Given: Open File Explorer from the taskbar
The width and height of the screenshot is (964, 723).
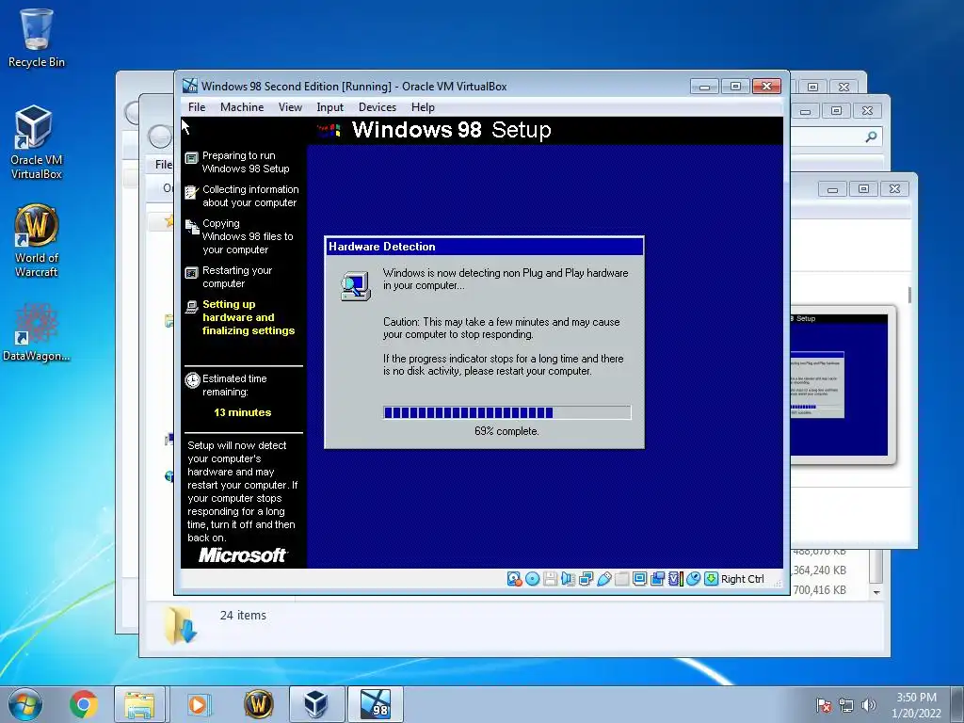Looking at the screenshot, I should pyautogui.click(x=139, y=704).
